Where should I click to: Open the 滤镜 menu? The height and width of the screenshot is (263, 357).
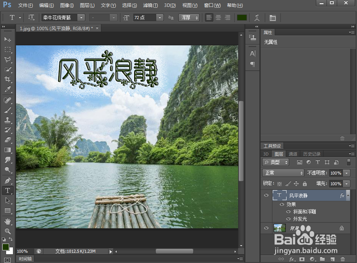[150, 5]
